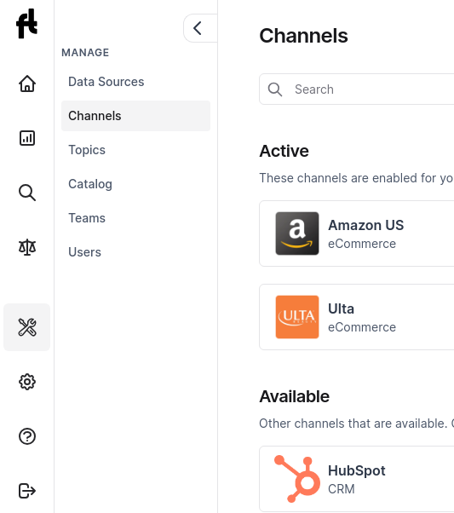Open the Ulta eCommerce channel card

click(x=357, y=317)
